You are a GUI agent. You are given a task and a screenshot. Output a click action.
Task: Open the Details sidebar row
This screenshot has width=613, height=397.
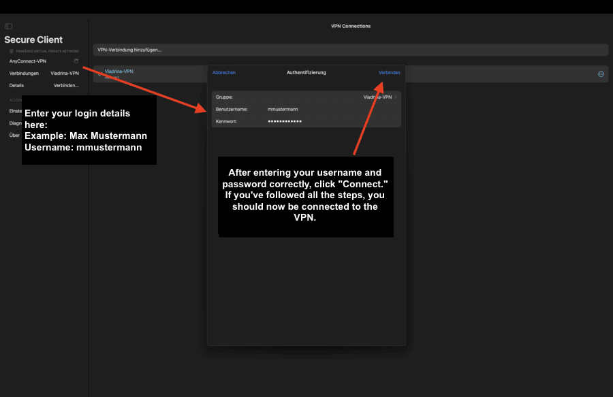(x=44, y=86)
